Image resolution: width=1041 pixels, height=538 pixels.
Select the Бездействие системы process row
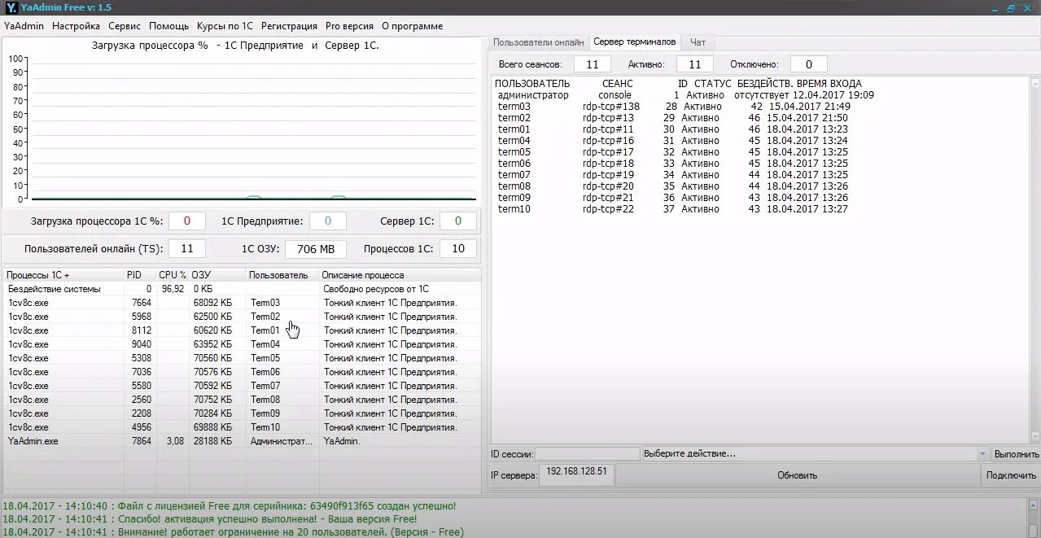243,289
